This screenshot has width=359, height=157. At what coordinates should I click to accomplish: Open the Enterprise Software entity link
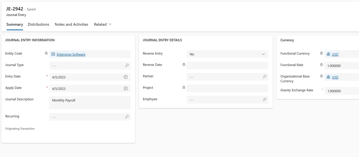71,54
